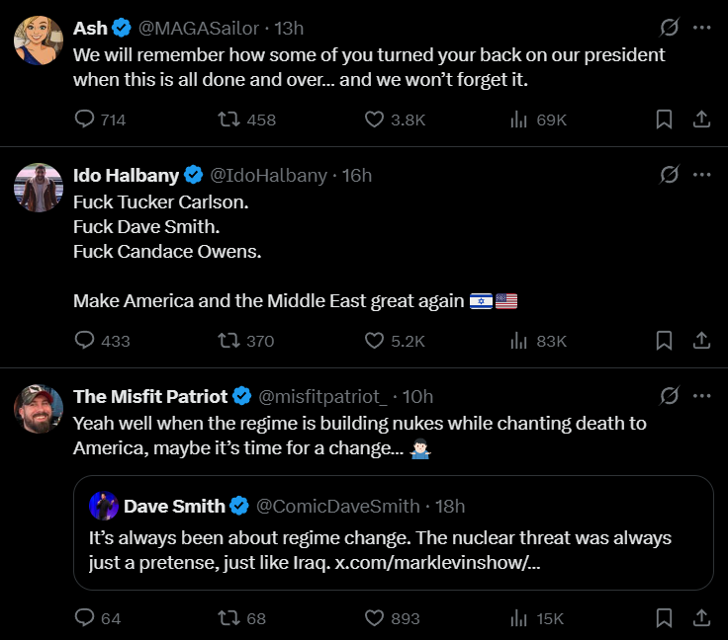This screenshot has width=728, height=640.
Task: Open Ido Halbany's profile picture
Action: pos(39,188)
